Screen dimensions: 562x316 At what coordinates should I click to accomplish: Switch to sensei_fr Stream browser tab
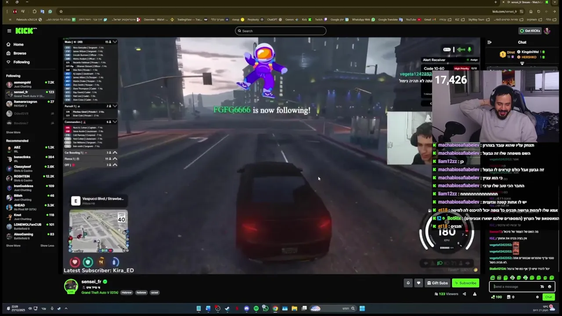525,2
